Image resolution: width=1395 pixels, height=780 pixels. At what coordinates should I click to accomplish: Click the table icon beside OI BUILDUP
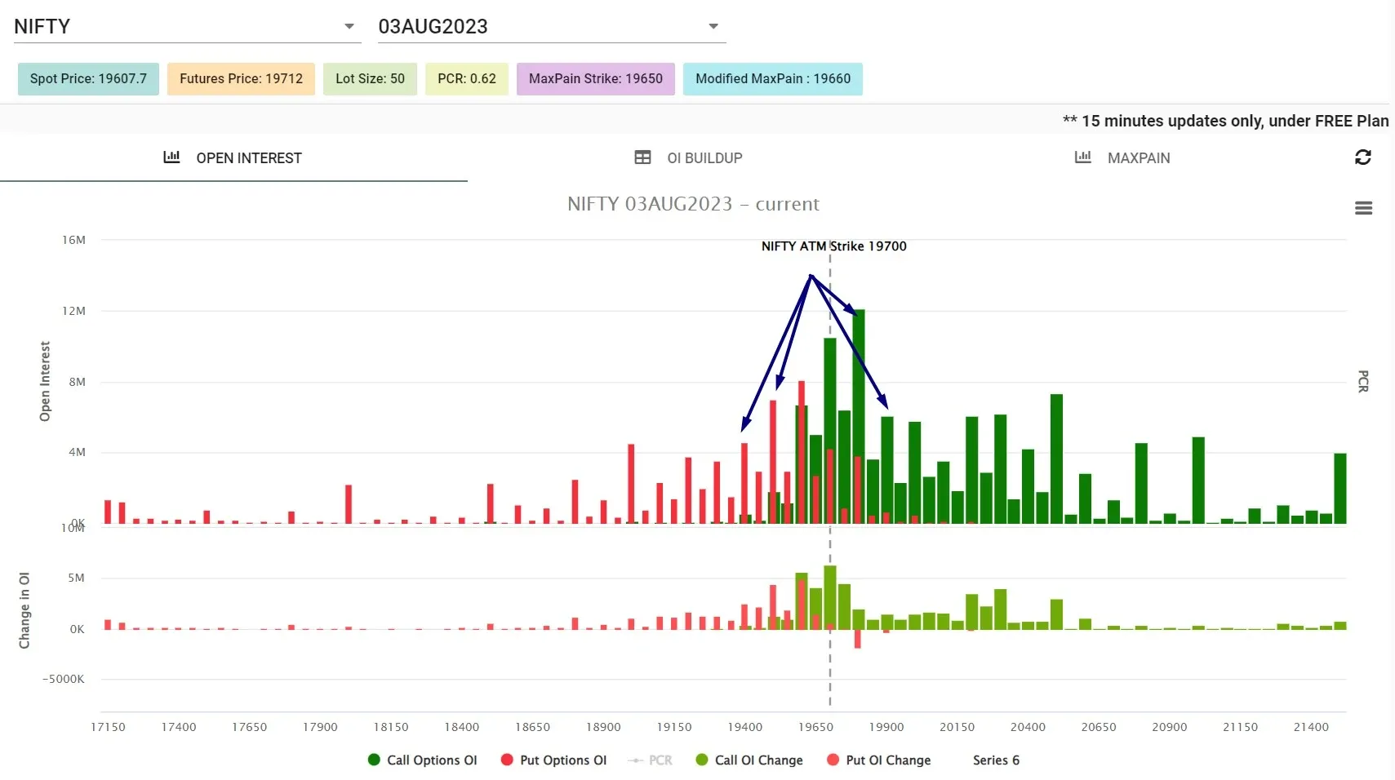(642, 157)
